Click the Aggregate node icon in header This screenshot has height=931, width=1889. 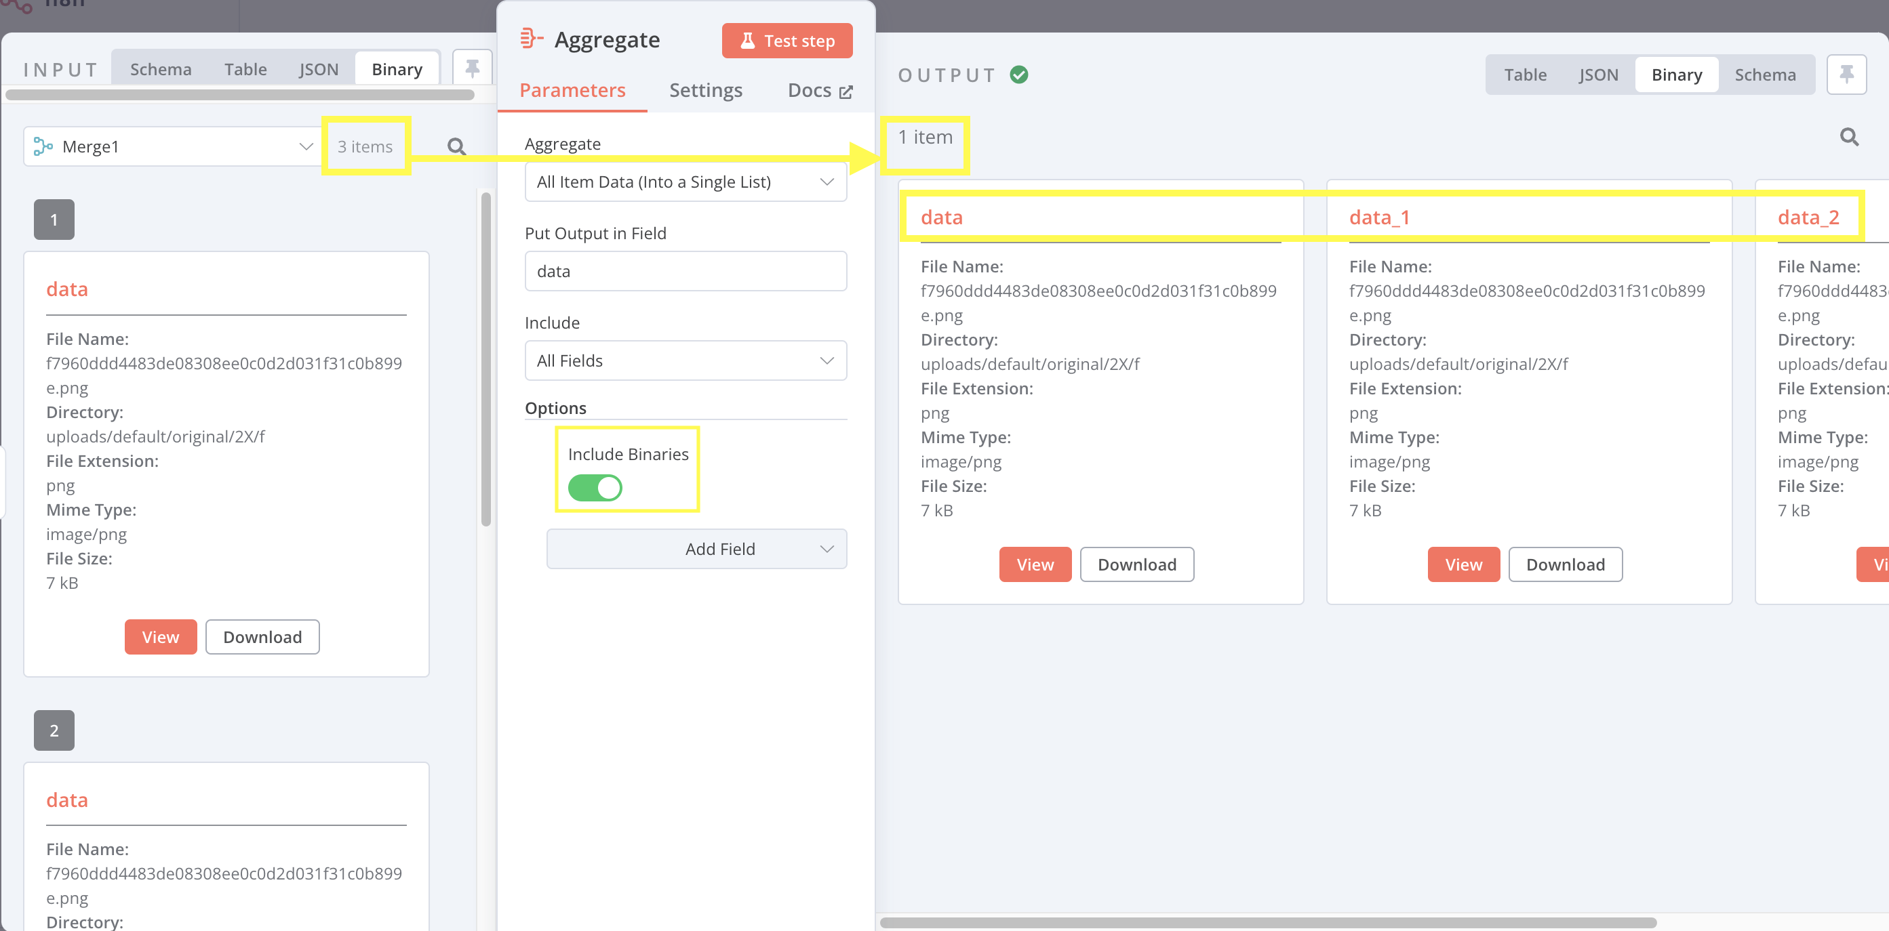pos(531,38)
